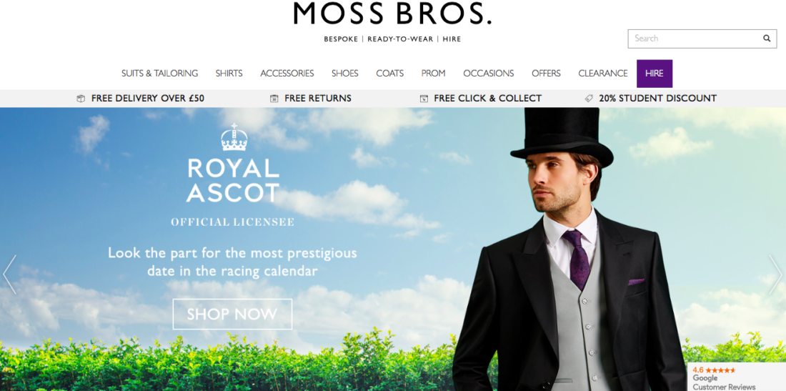
Task: Click the 20% Student Discount link
Action: click(x=657, y=99)
